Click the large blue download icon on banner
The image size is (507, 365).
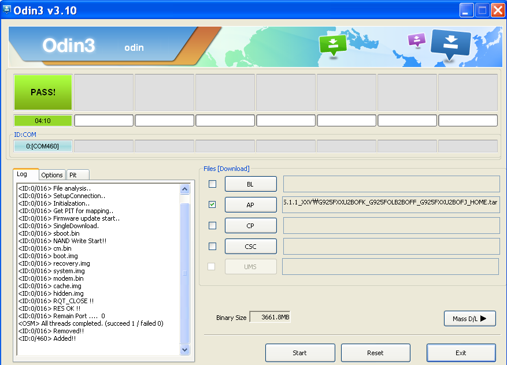[450, 45]
